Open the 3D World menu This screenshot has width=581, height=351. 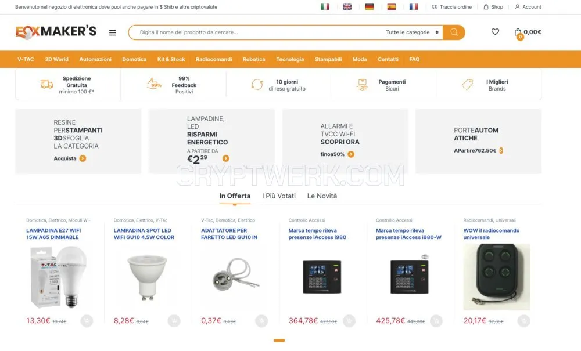click(57, 59)
